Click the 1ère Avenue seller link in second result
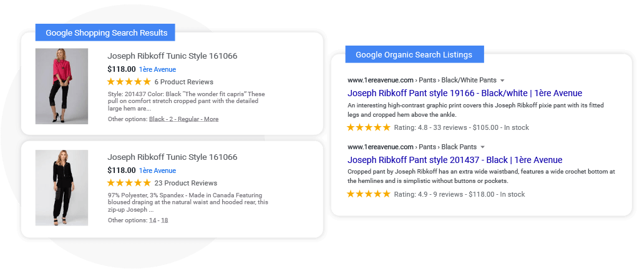Screen dimensions: 637x276 point(157,170)
